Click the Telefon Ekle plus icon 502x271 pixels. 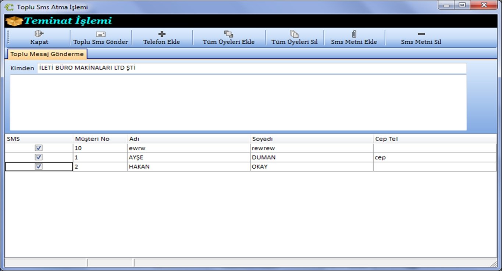click(x=161, y=34)
